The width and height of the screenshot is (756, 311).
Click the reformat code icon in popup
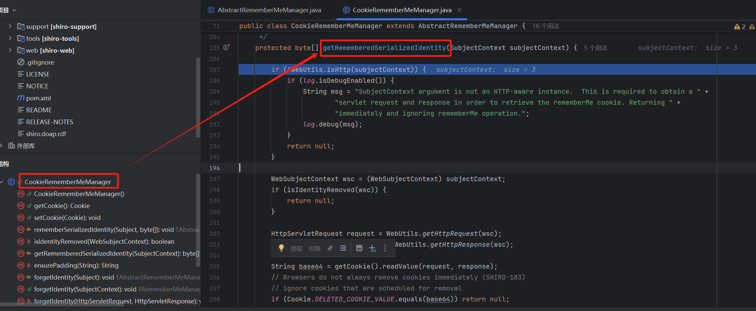(343, 248)
